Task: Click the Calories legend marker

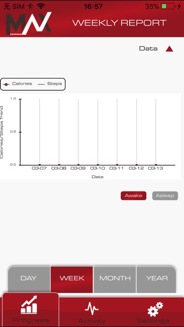Action: (x=6, y=85)
